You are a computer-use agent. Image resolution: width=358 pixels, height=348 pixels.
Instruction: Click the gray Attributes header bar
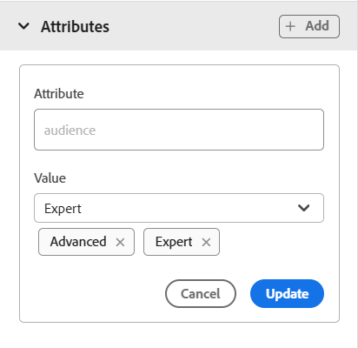[178, 26]
